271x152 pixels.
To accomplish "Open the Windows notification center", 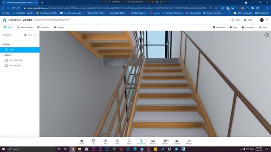I will pos(266,149).
